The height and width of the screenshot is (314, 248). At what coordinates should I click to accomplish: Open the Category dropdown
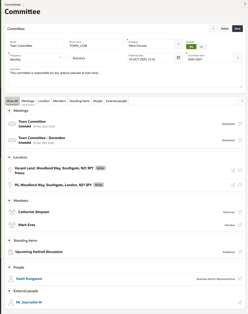tap(178, 44)
